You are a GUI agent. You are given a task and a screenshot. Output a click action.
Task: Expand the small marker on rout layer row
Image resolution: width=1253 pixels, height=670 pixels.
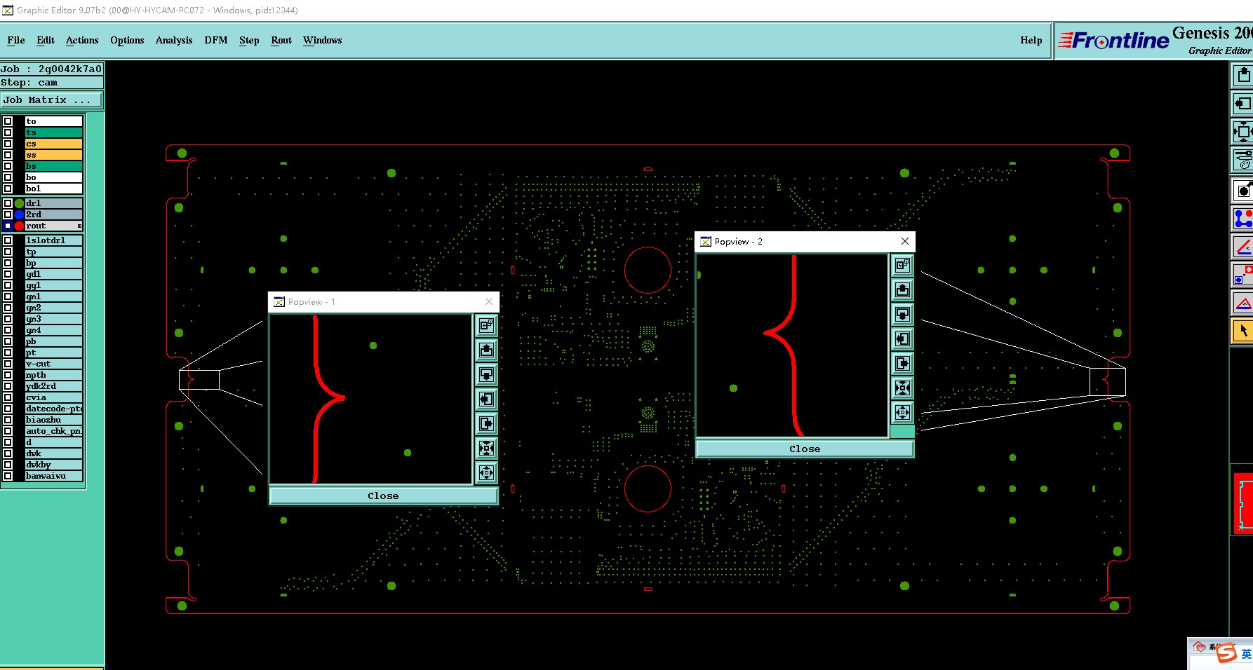(79, 226)
